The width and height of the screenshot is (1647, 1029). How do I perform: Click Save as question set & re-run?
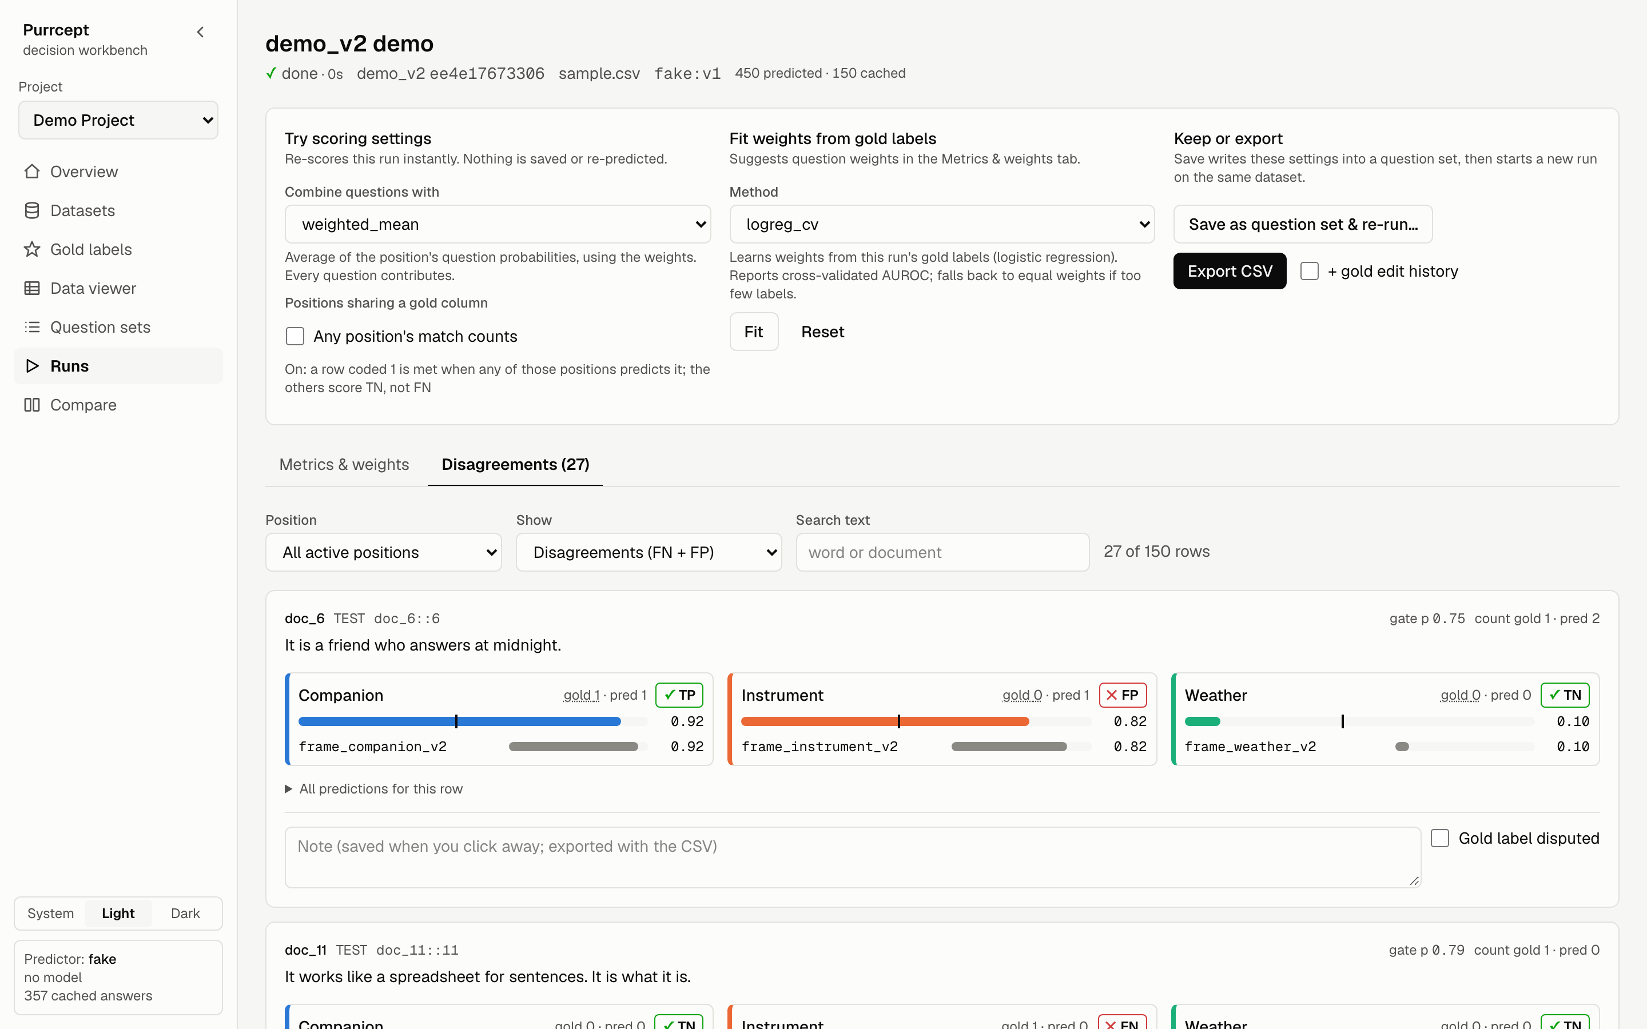click(x=1303, y=224)
